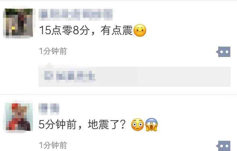Click the 震 character before the blush emoji
Screen dimensions: 237x151
(127, 30)
